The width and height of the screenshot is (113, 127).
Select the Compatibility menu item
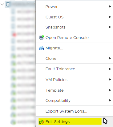coord(74,100)
